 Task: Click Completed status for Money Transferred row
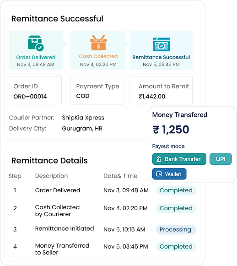[x=176, y=247]
